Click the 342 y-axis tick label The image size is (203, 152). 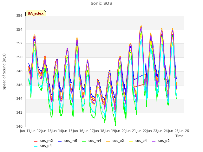pyautogui.click(x=19, y=112)
